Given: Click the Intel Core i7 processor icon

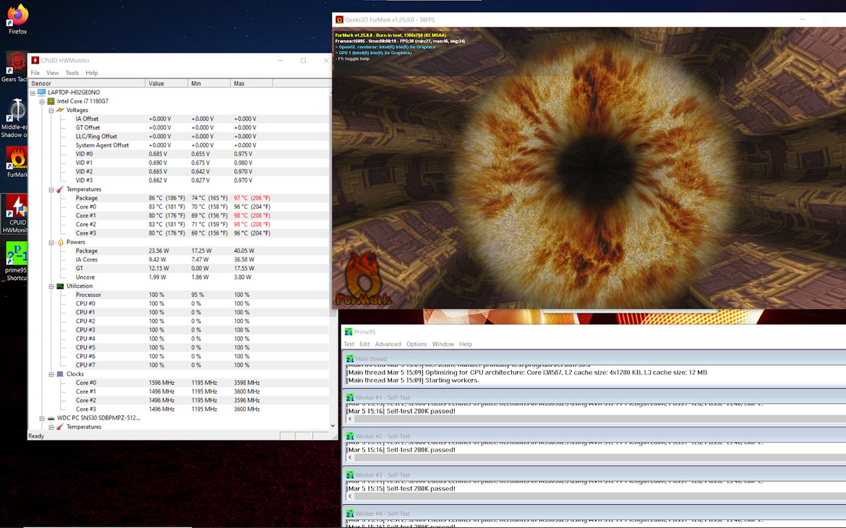Looking at the screenshot, I should [51, 101].
